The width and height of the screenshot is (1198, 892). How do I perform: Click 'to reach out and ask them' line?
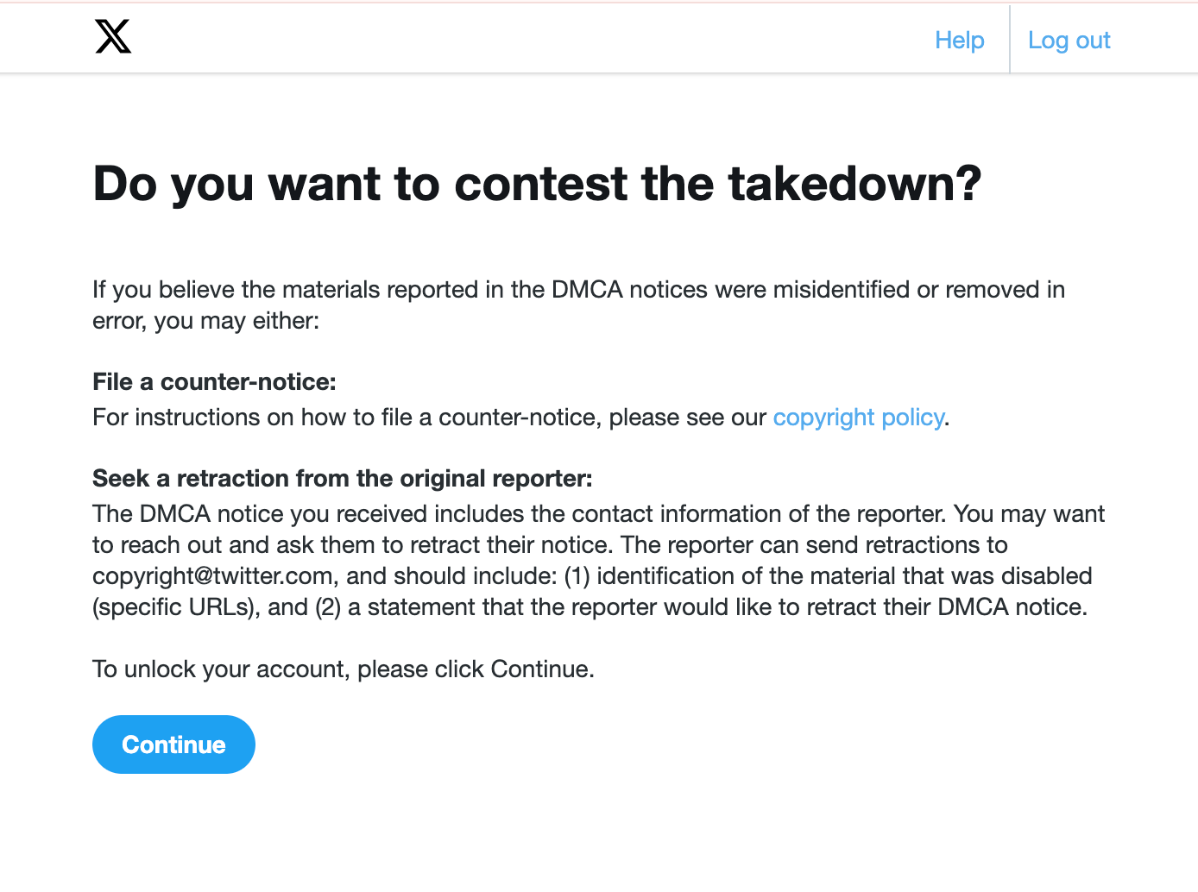point(550,545)
